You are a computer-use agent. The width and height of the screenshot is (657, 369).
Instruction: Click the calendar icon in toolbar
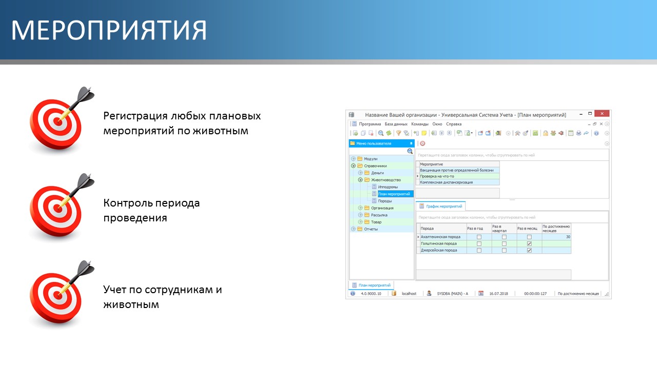570,133
